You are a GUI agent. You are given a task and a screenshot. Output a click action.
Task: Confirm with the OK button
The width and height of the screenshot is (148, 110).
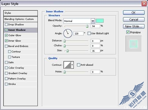tap(134, 13)
